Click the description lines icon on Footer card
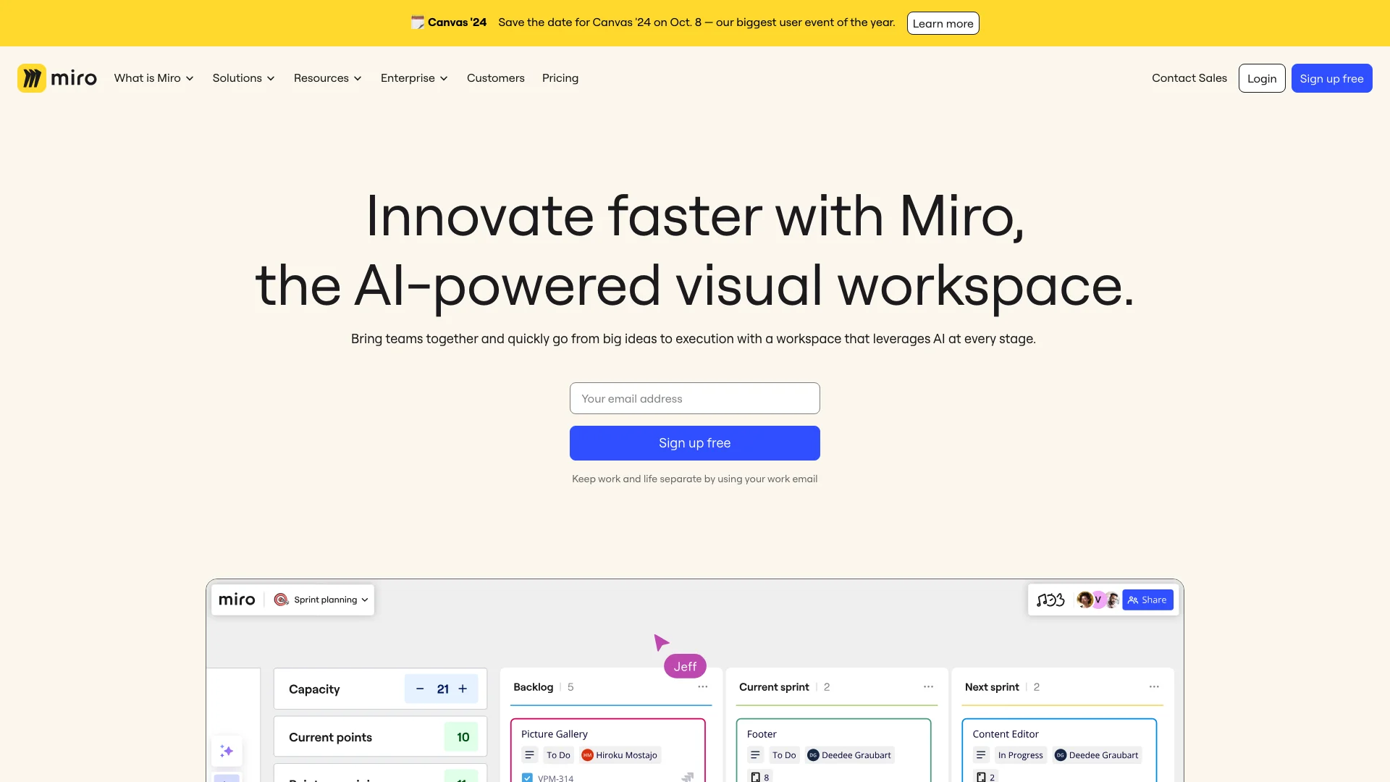 pyautogui.click(x=756, y=755)
